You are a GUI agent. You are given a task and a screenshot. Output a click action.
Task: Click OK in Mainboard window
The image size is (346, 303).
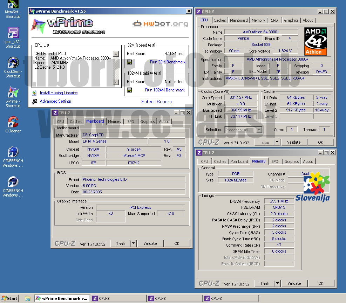[177, 243]
